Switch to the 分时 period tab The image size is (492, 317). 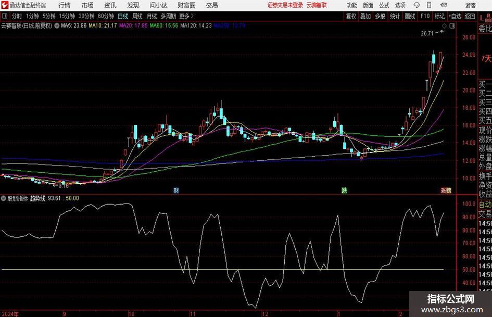point(17,16)
